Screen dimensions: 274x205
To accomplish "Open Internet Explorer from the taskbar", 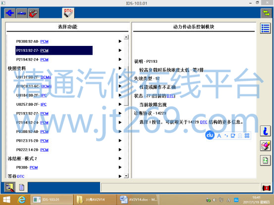I will coord(22,200).
